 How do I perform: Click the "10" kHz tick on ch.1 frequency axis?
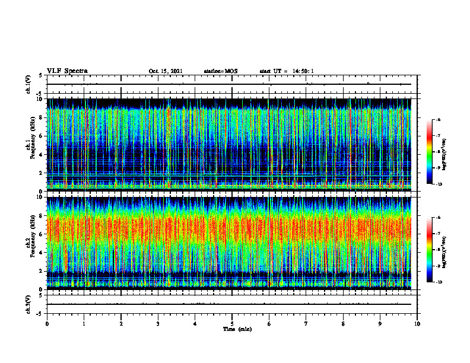pos(40,99)
